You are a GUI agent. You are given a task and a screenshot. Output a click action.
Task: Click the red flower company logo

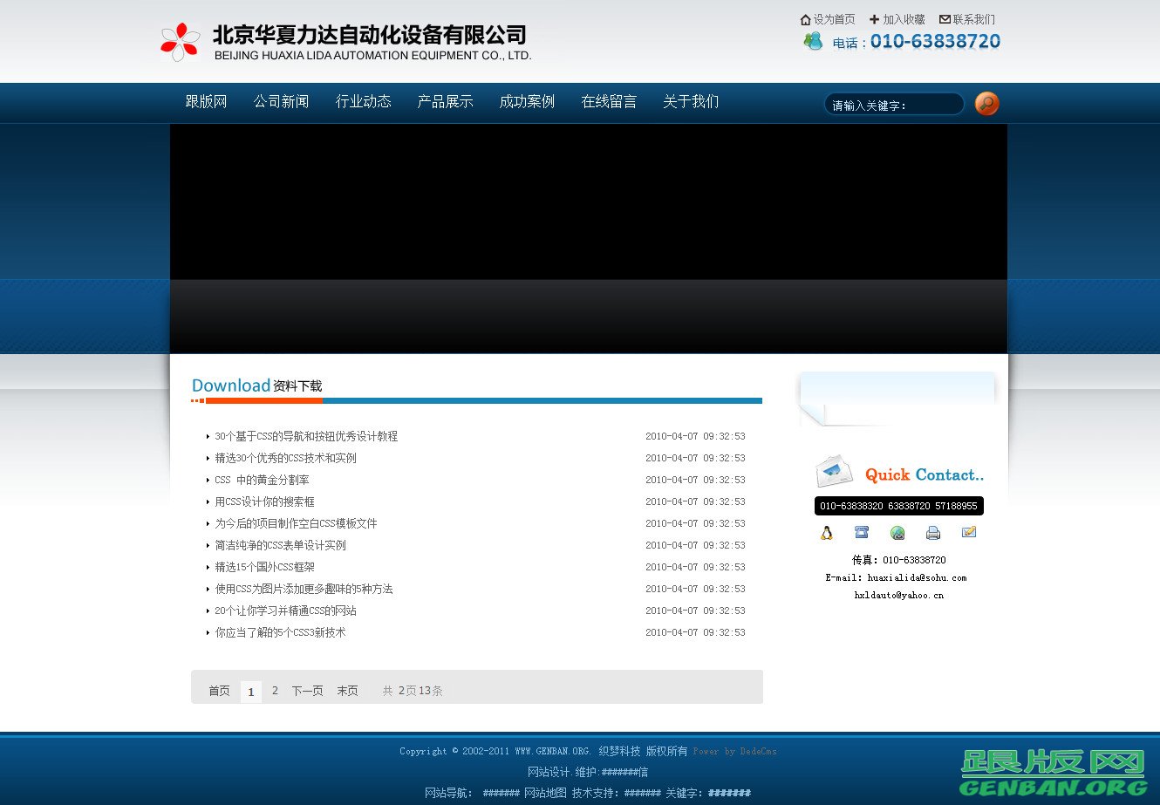tap(181, 40)
